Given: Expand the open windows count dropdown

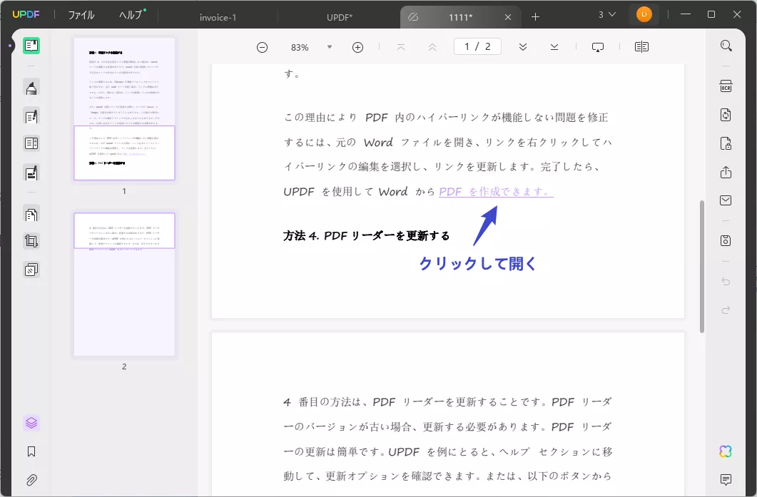Looking at the screenshot, I should point(607,14).
